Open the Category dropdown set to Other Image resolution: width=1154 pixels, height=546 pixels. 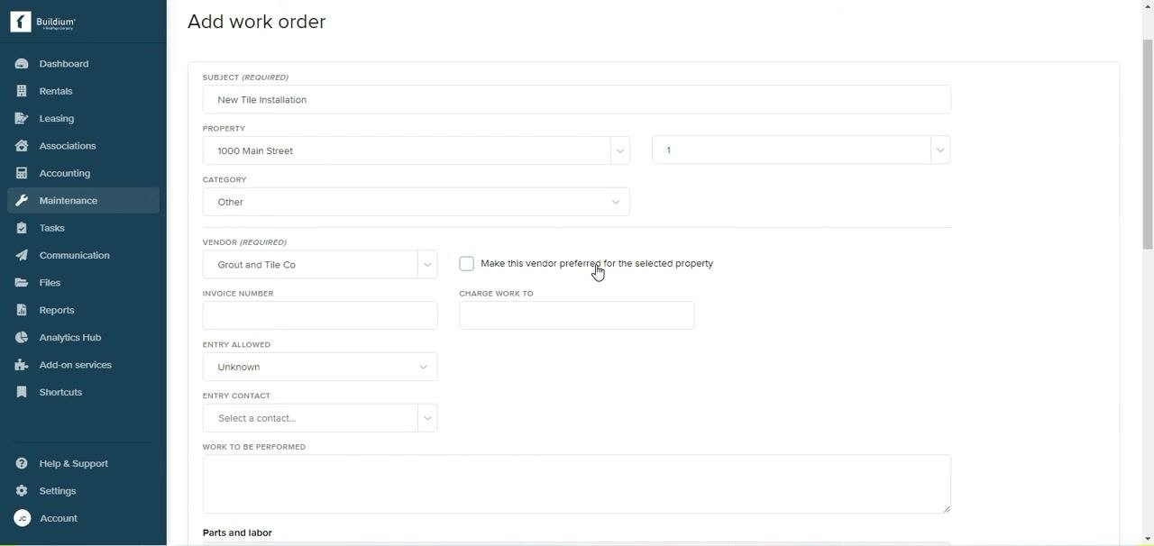tap(417, 202)
